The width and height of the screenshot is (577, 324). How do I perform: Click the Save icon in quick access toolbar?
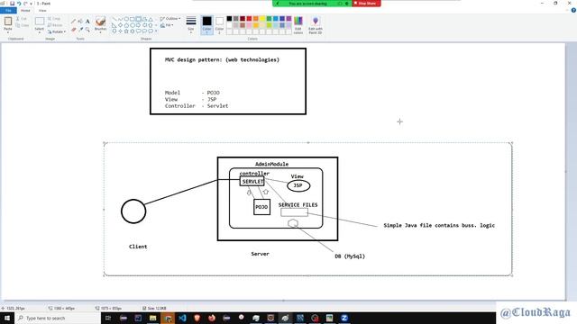click(x=12, y=4)
